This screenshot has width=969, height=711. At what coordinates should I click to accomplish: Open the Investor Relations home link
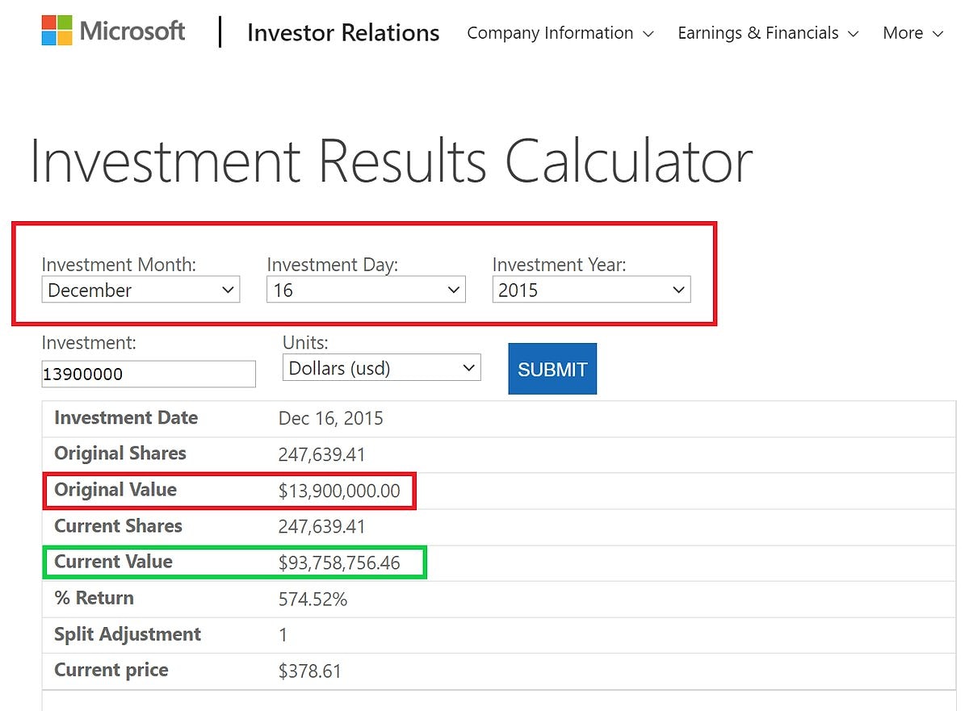click(343, 33)
